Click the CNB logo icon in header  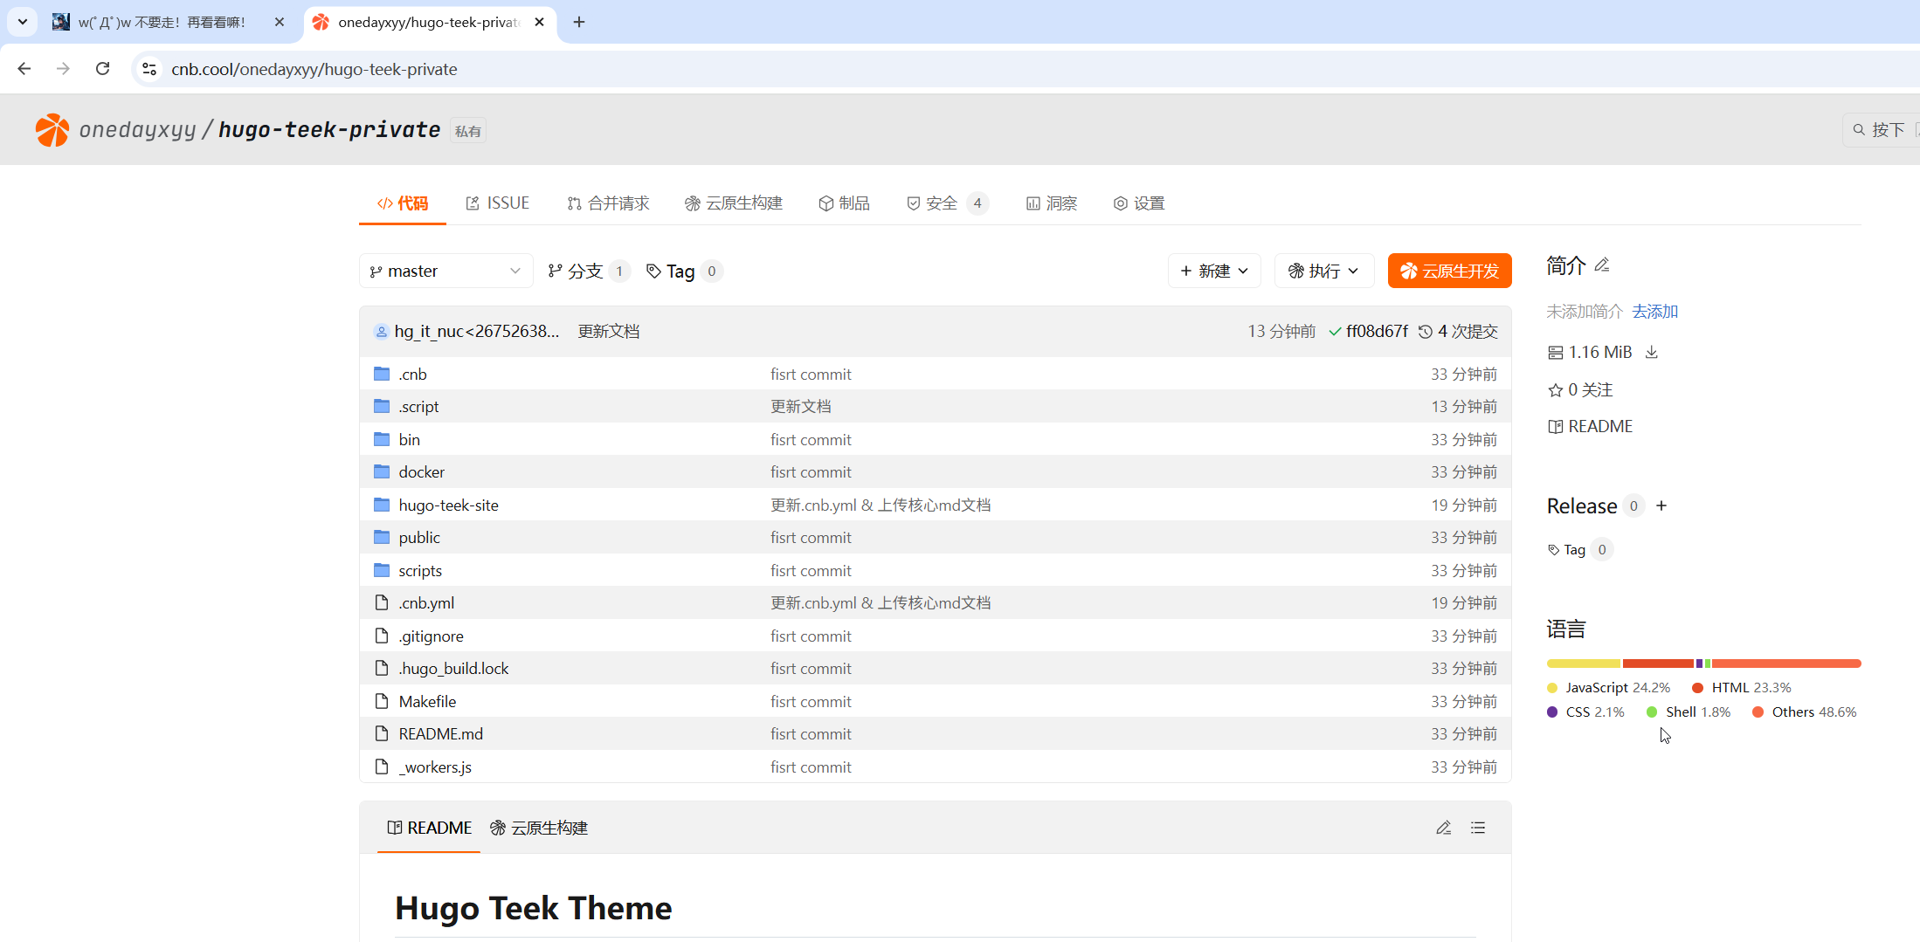click(x=52, y=130)
